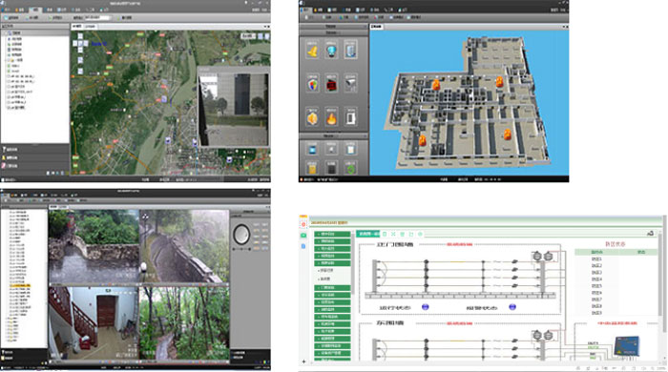This screenshot has width=668, height=372.
Task: Click red circle icon in fence window sidebar
Action: (x=303, y=224)
